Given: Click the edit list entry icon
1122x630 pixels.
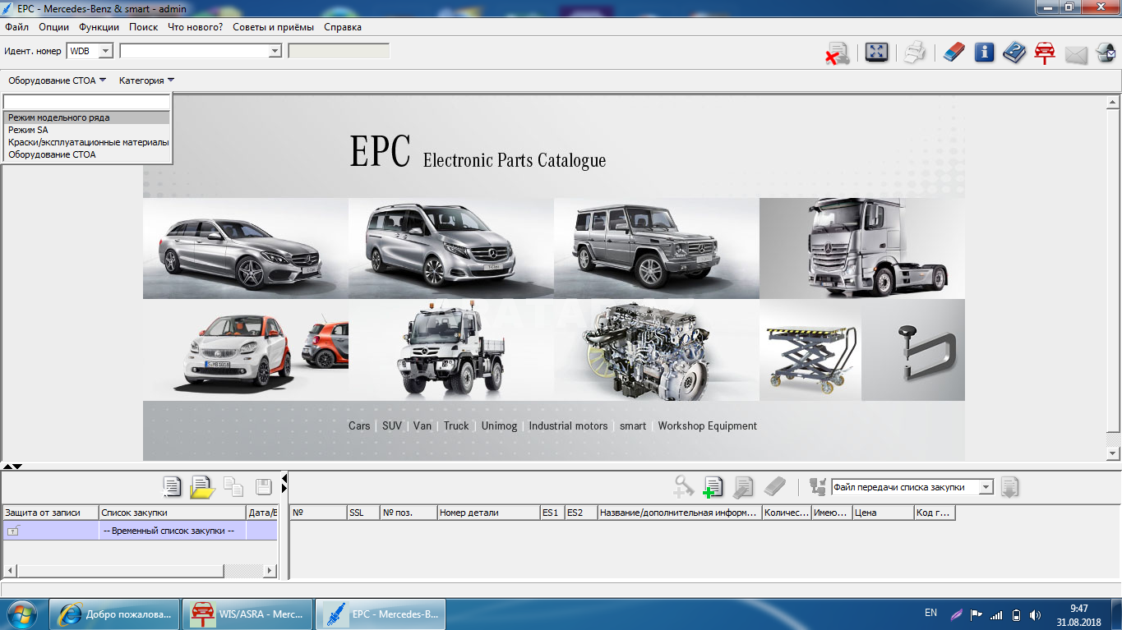Looking at the screenshot, I should click(x=743, y=487).
